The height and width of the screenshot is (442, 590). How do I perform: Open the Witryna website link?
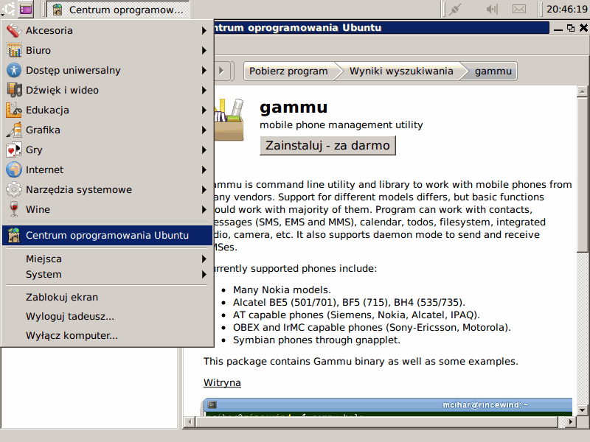[222, 383]
